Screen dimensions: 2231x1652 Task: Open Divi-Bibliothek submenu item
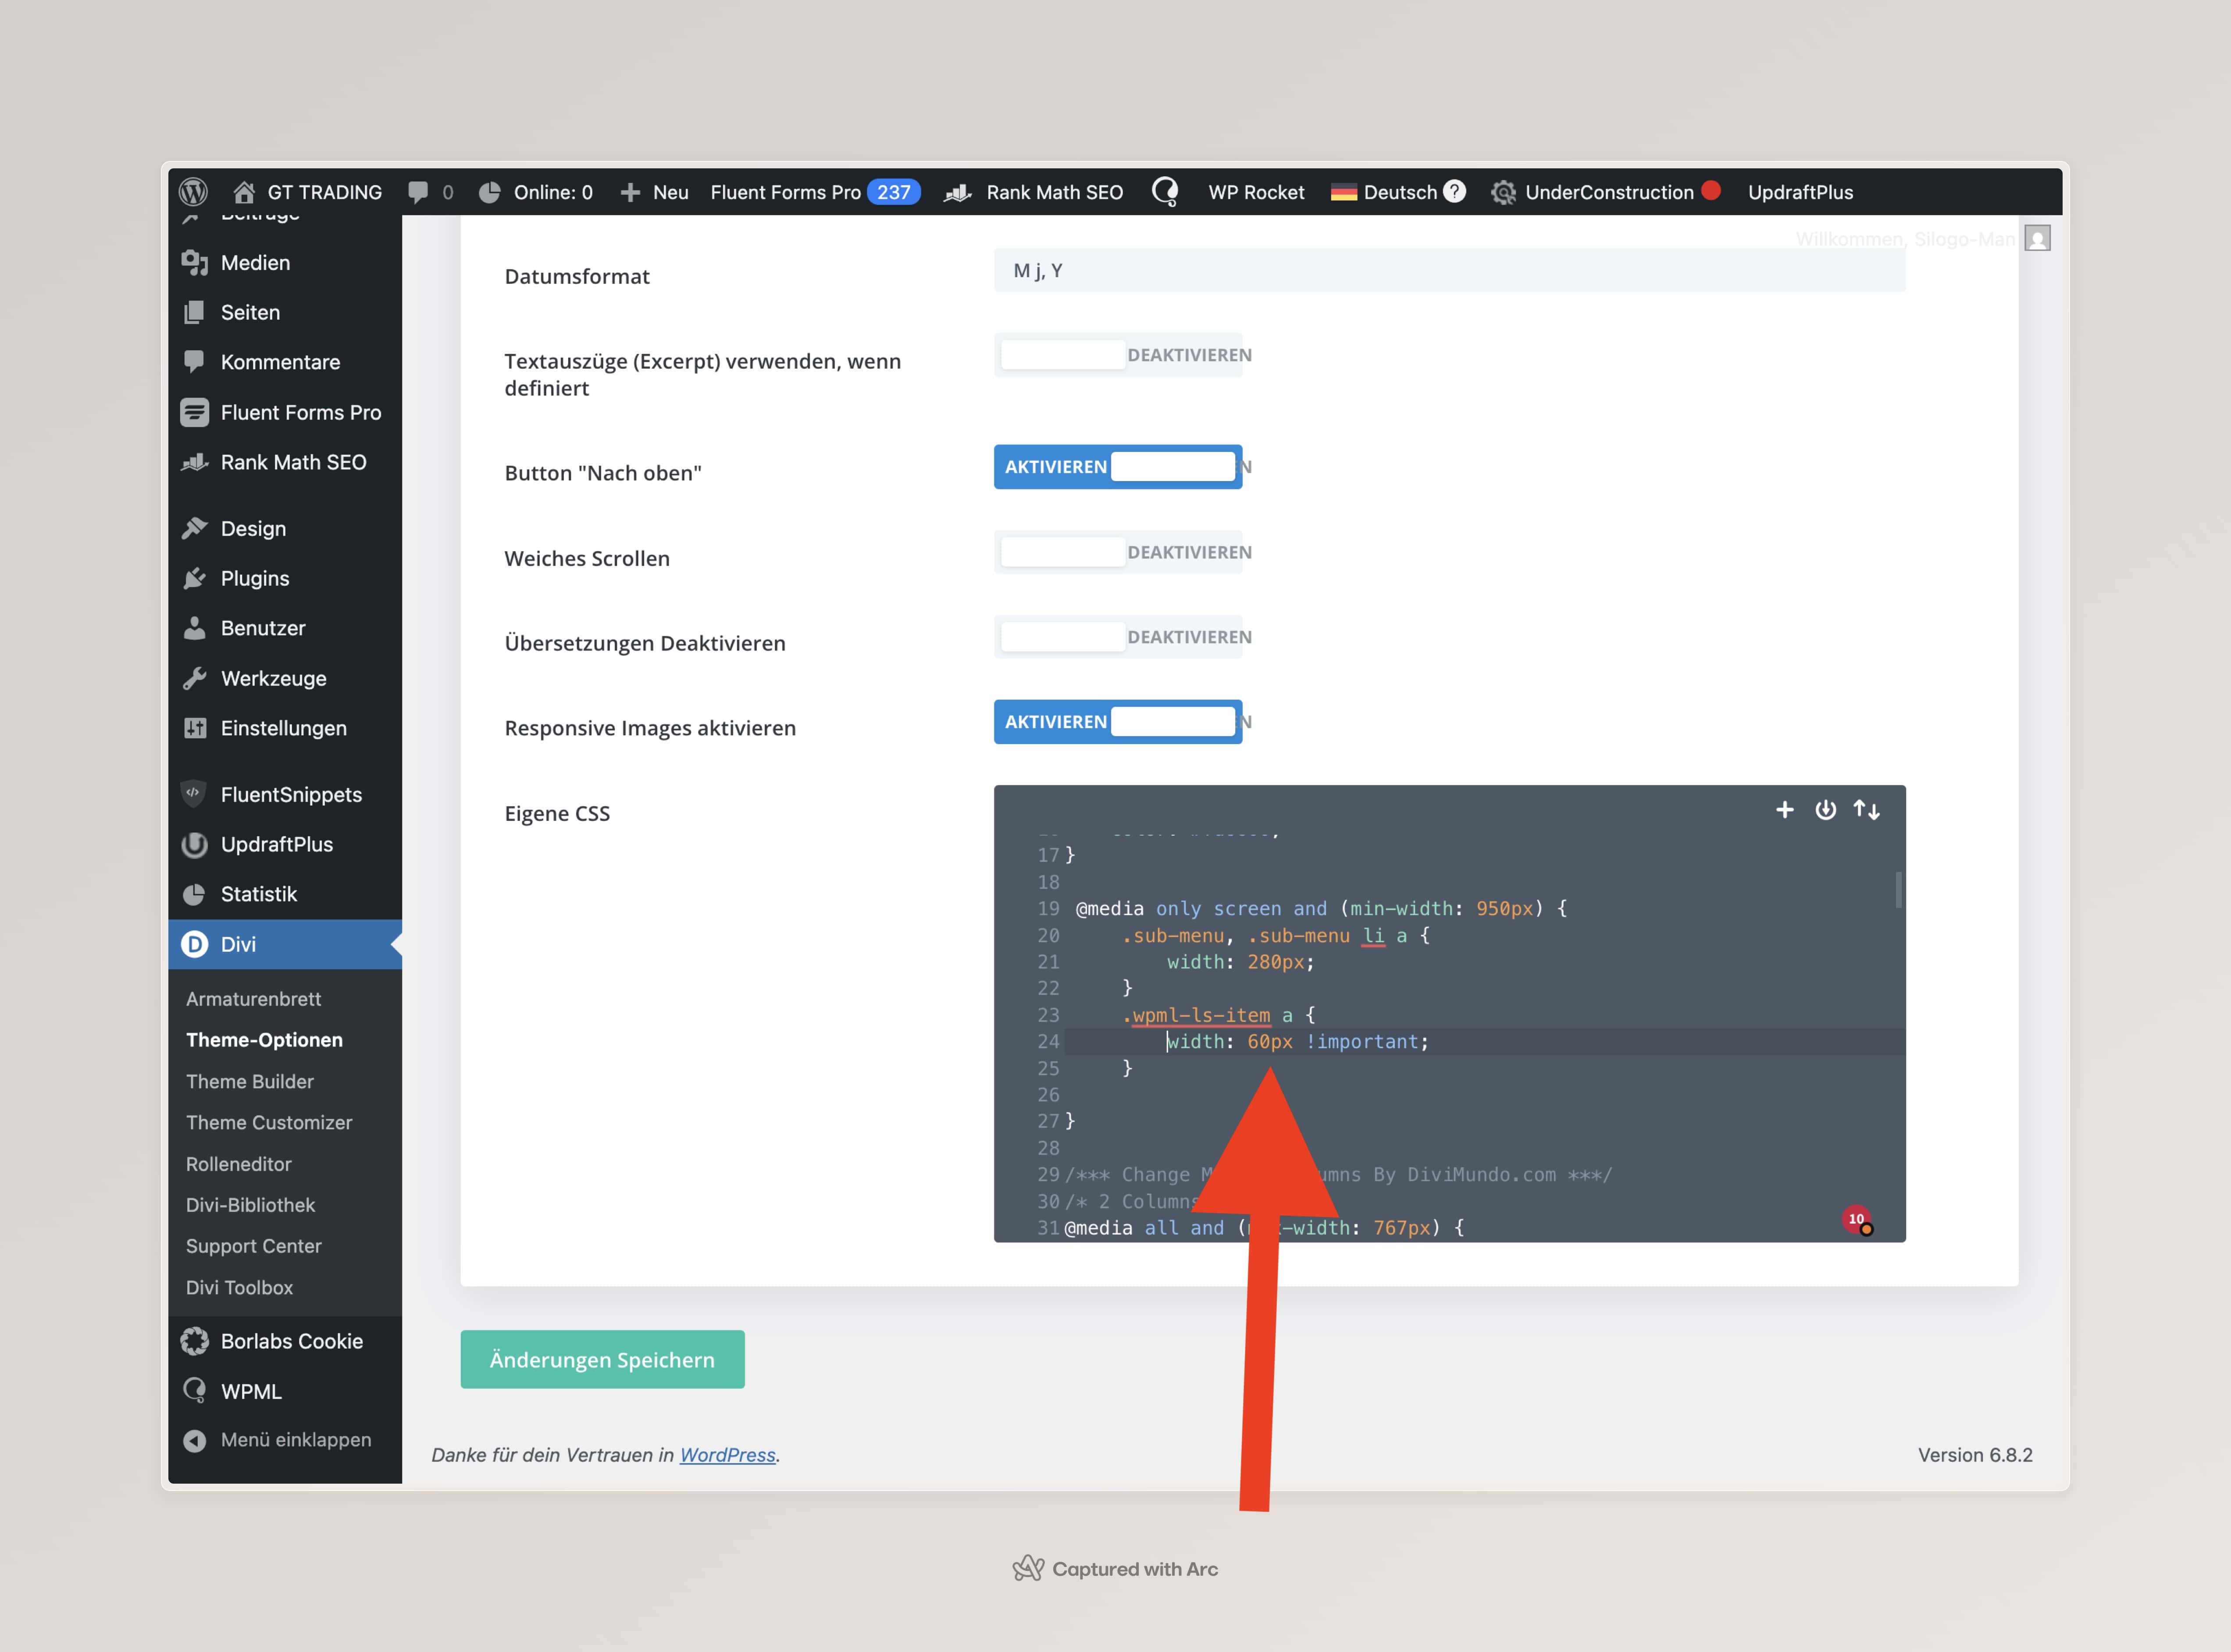click(x=251, y=1205)
